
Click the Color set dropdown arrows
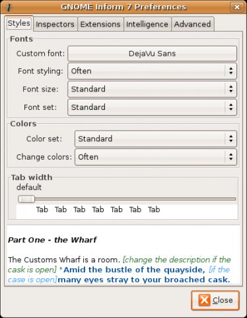230,139
